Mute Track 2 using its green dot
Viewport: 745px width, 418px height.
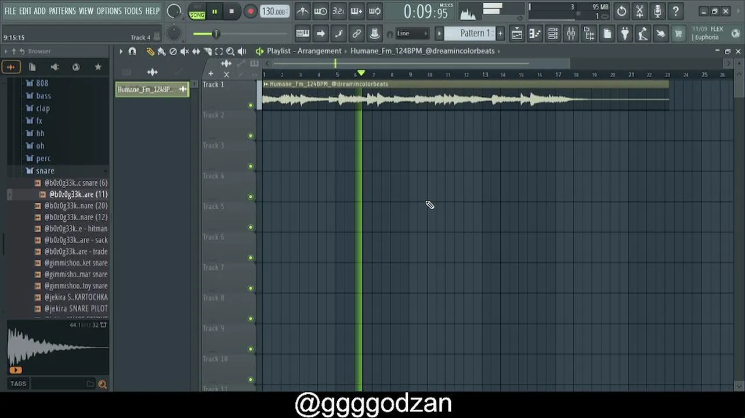[251, 136]
